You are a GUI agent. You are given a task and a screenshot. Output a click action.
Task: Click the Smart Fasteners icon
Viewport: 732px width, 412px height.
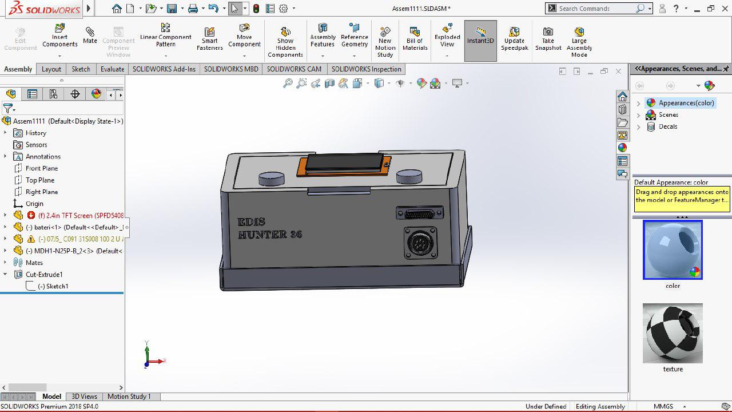[209, 38]
